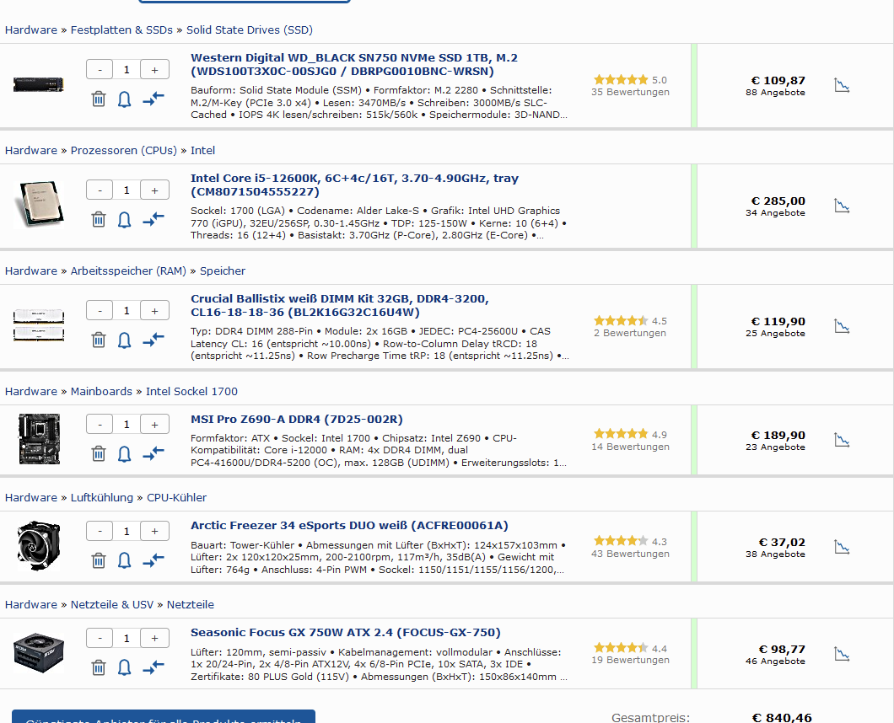Decrease Arctic Freezer 34 quantity
This screenshot has width=894, height=723.
pos(100,531)
